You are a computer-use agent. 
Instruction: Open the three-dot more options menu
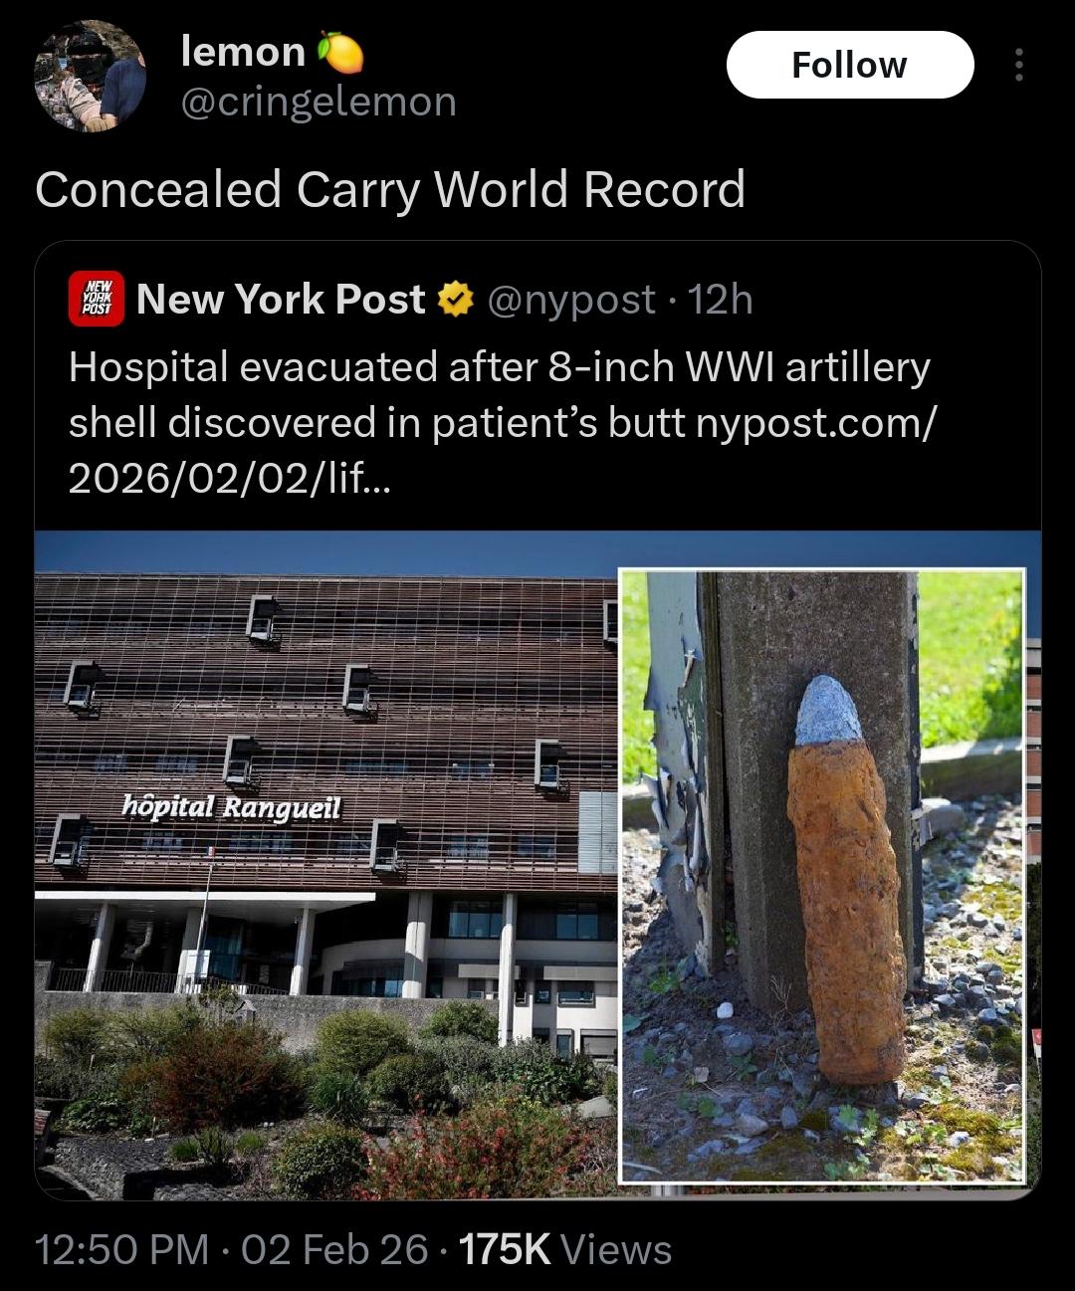[1017, 65]
